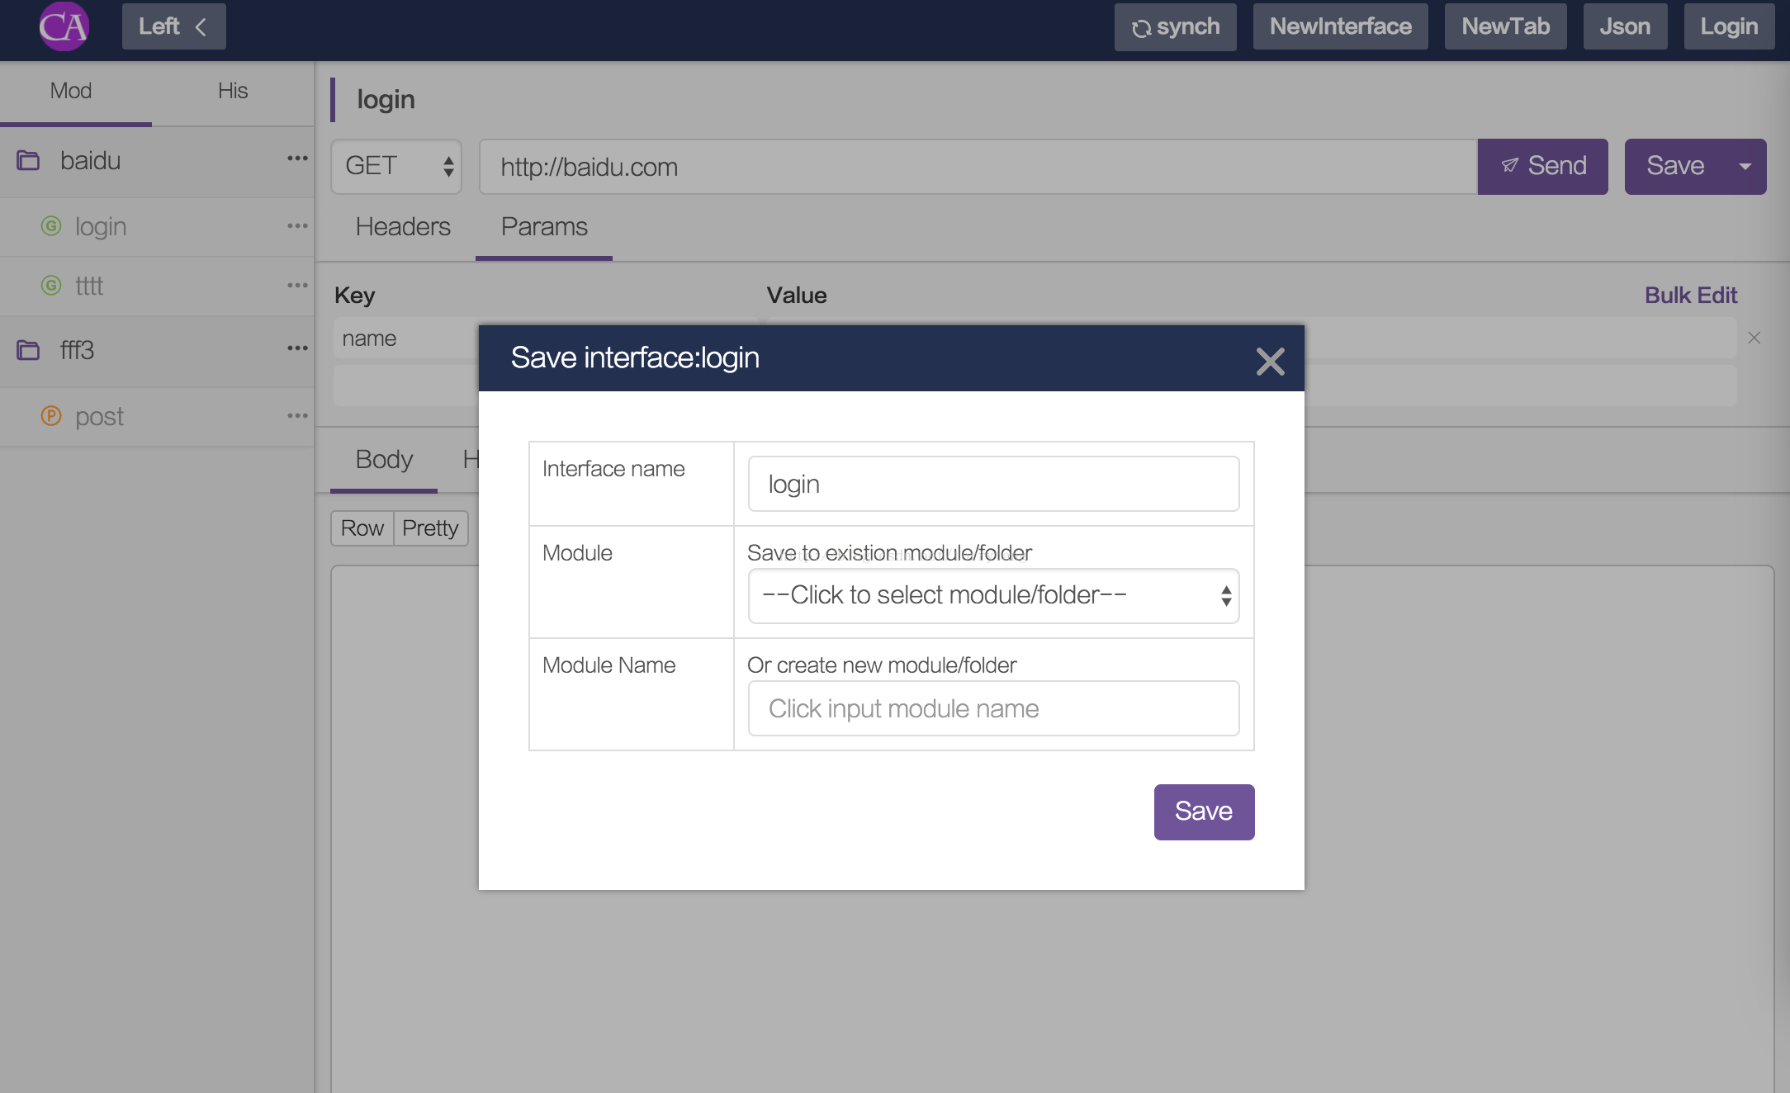
Task: Select the Row view button
Action: point(362,528)
